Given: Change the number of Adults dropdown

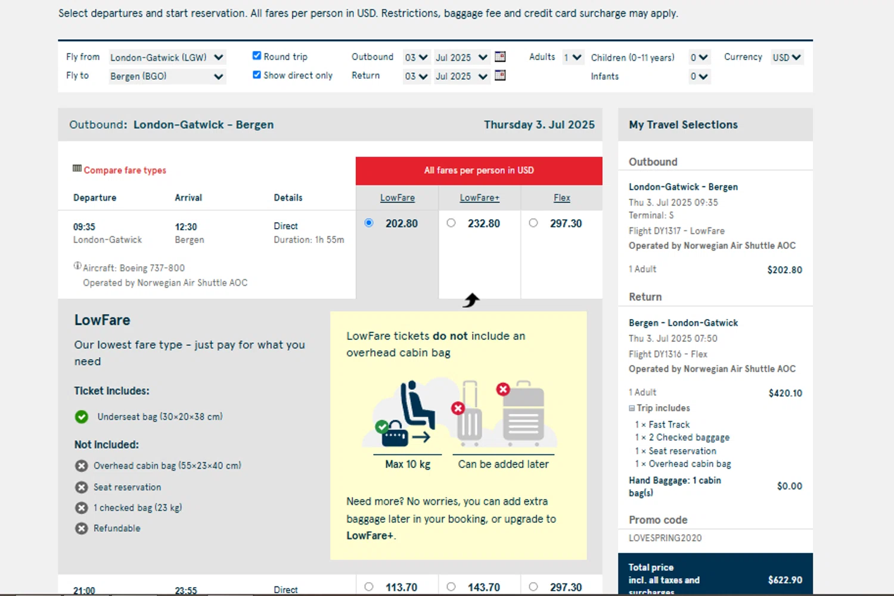Looking at the screenshot, I should (x=573, y=57).
